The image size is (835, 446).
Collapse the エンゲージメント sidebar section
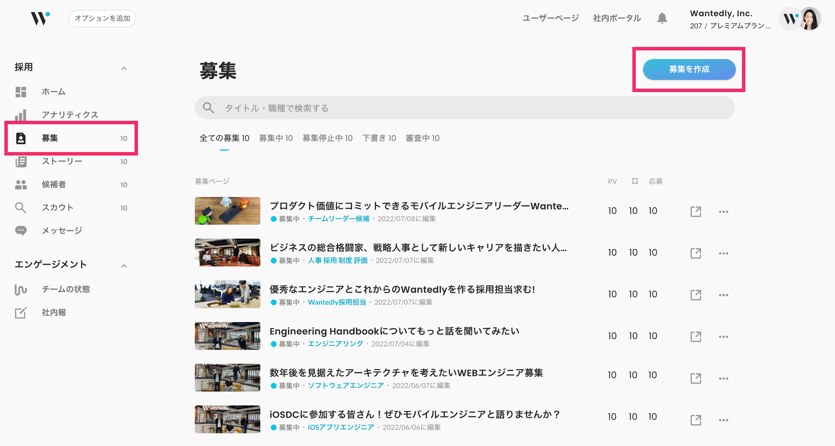tap(124, 266)
